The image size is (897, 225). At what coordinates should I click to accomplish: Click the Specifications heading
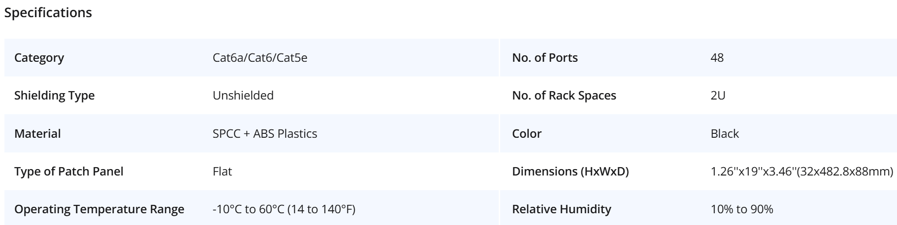[x=48, y=13]
